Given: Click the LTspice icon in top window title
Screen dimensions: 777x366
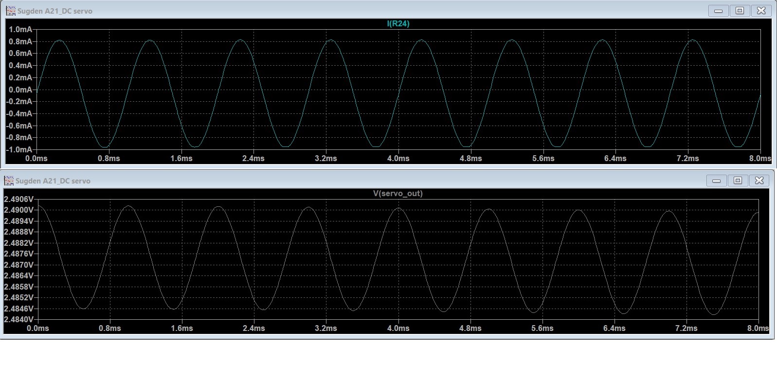Looking at the screenshot, I should 11,11.
